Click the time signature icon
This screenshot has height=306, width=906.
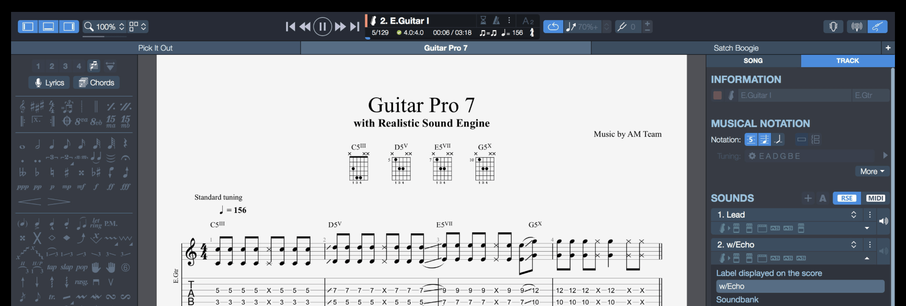point(52,106)
